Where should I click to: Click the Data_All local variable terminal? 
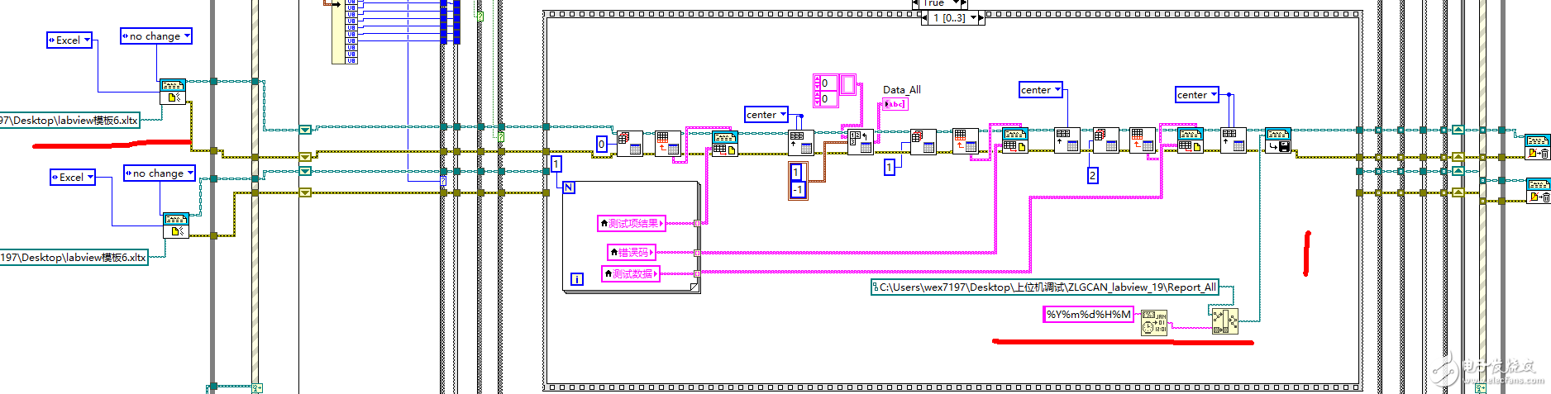(895, 104)
